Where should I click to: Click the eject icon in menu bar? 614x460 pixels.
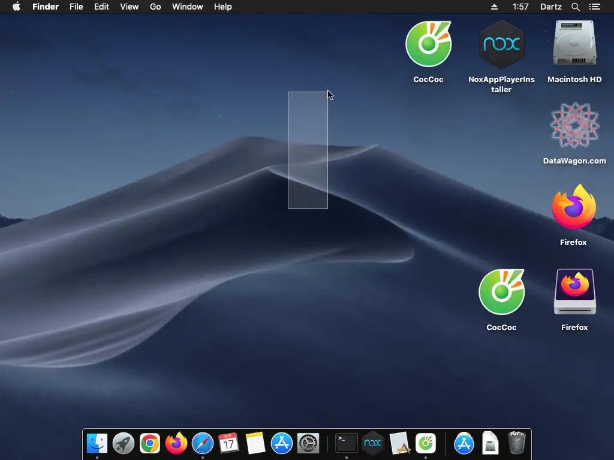coord(494,7)
